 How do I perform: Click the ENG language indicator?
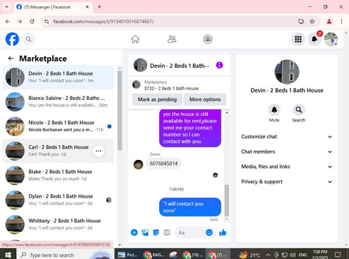303,255
